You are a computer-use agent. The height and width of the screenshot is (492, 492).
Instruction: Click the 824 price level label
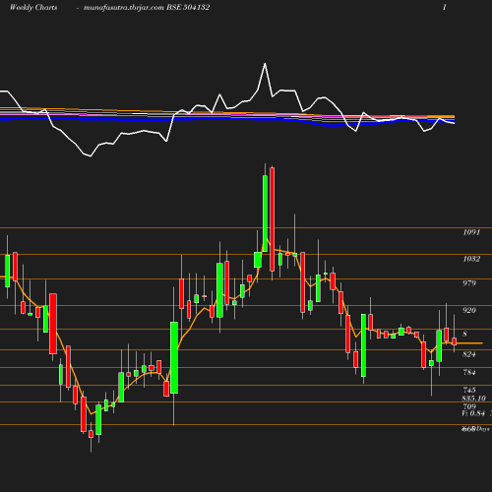click(x=469, y=354)
